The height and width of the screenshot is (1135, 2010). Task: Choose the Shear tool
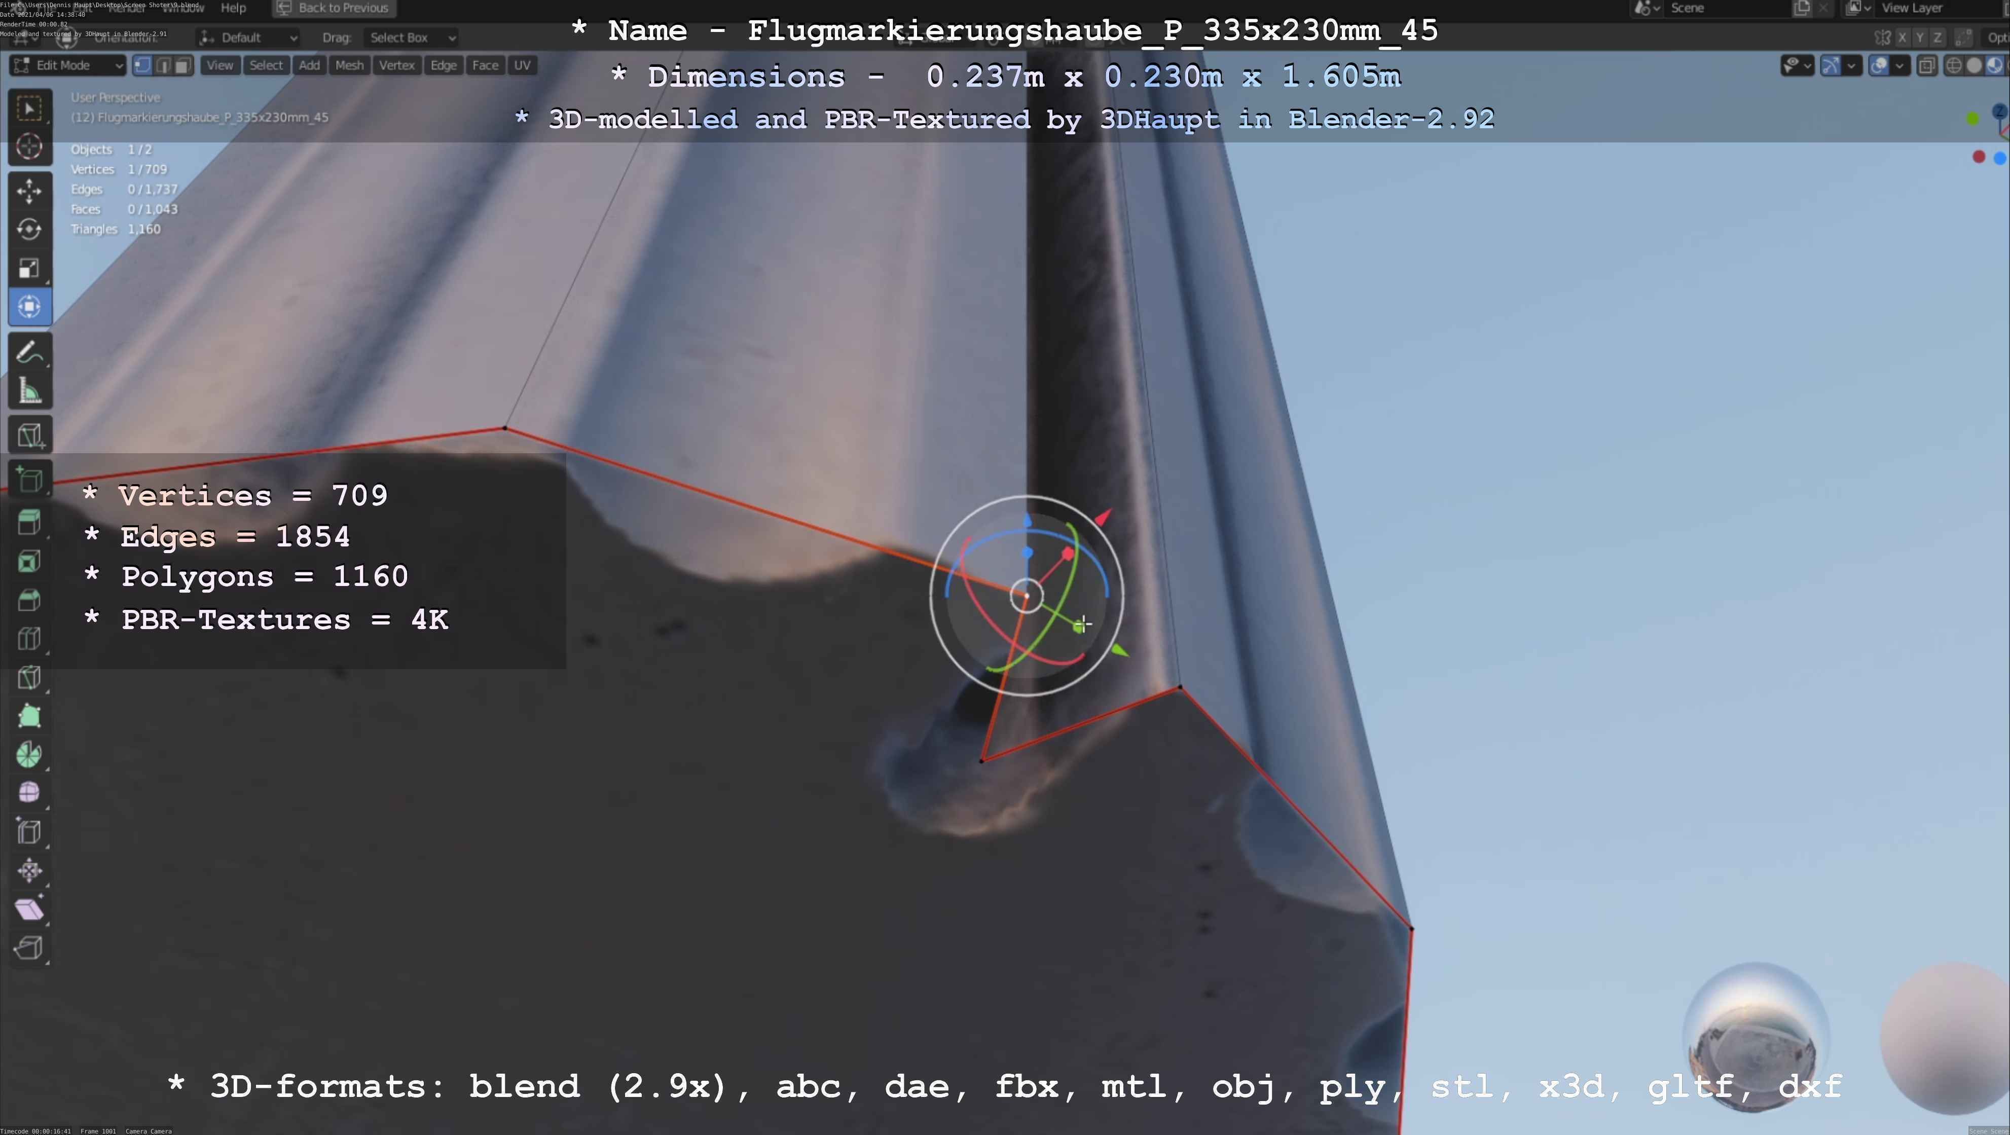29,909
